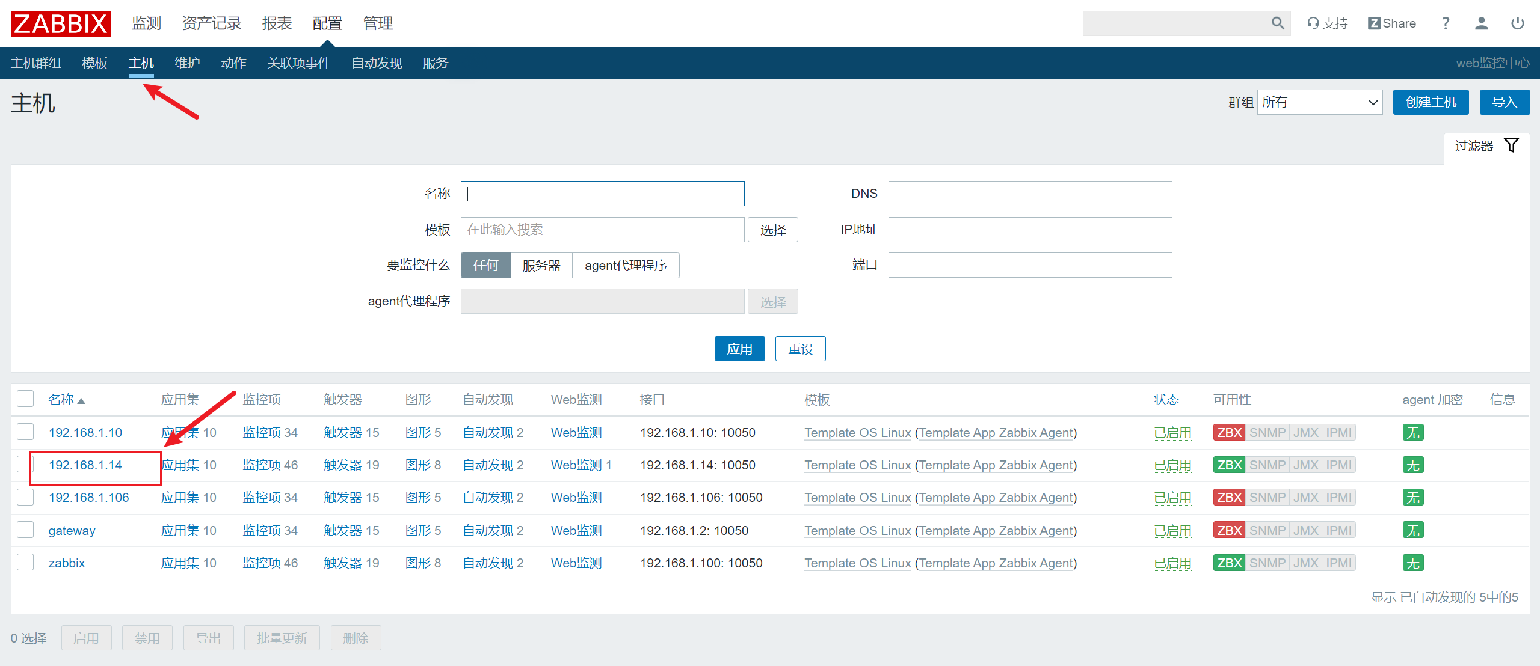This screenshot has width=1540, height=666.
Task: Open Template OS Linux for gateway
Action: [x=858, y=531]
